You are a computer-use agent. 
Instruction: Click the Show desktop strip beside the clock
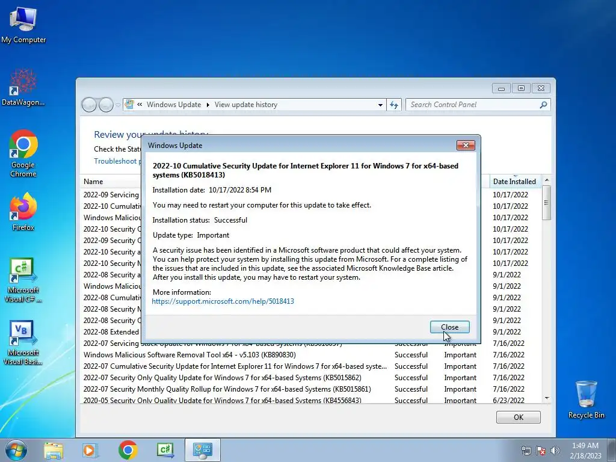(612, 450)
